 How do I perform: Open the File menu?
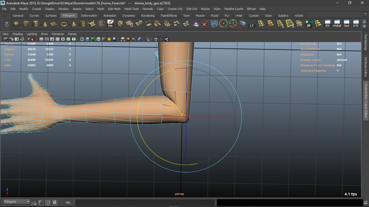tap(4, 9)
